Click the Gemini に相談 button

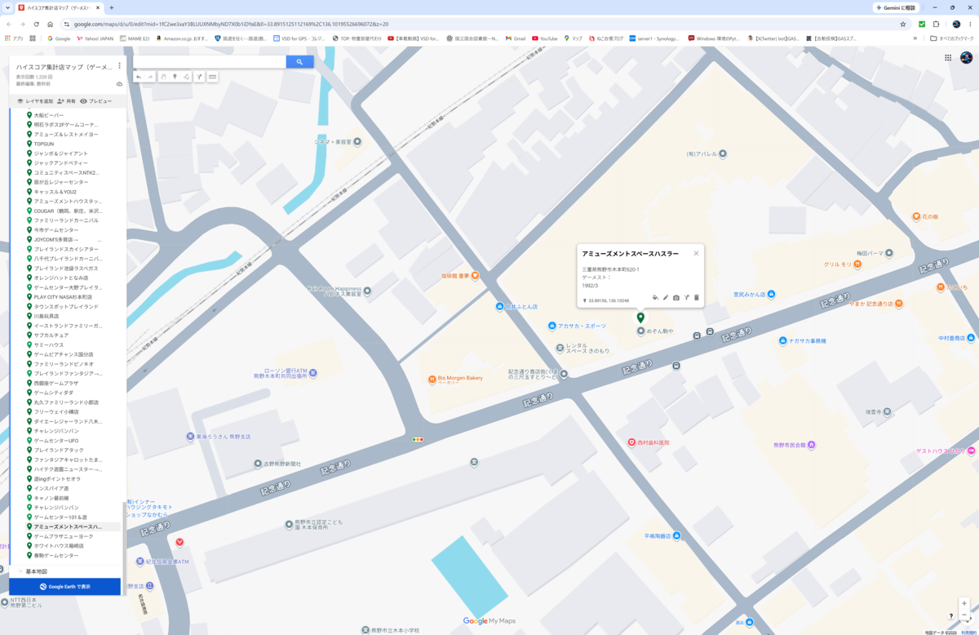(896, 7)
